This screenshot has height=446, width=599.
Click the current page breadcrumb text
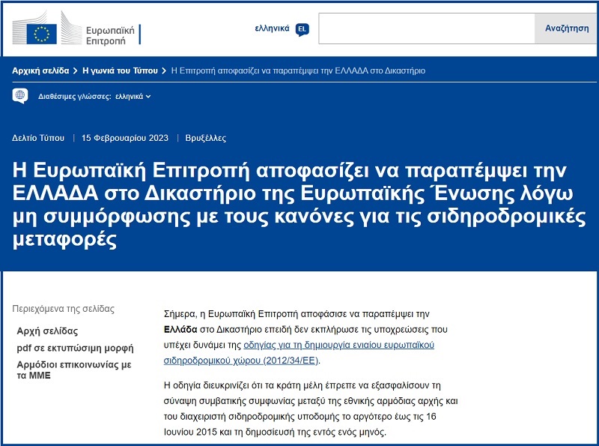click(298, 70)
